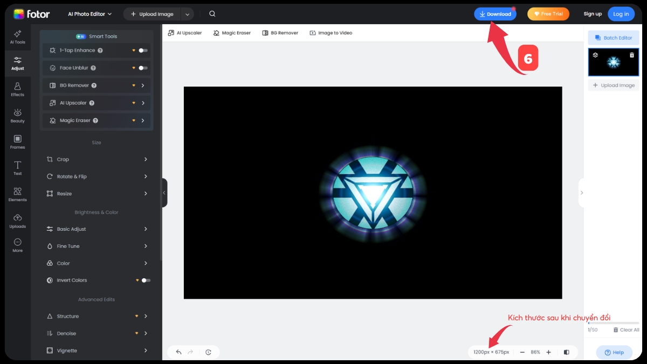Open the Batch Editor
The height and width of the screenshot is (364, 647).
tap(614, 38)
